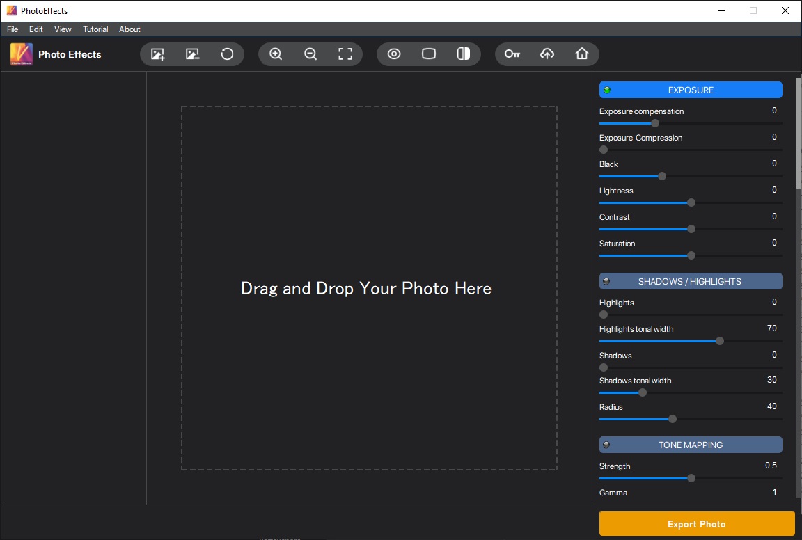Click the Contrast slider handle
Image resolution: width=802 pixels, height=540 pixels.
(x=691, y=229)
